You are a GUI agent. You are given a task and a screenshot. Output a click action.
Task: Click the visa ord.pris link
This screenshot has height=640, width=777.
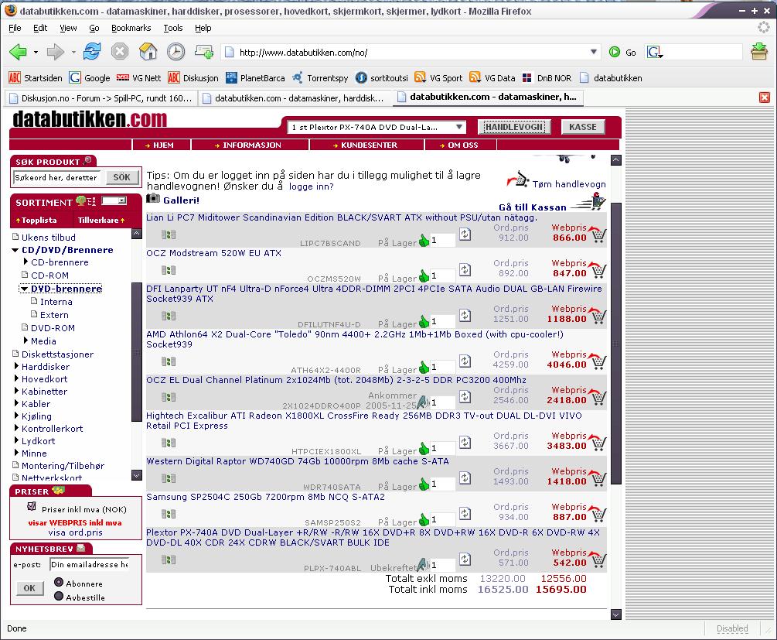click(x=75, y=532)
